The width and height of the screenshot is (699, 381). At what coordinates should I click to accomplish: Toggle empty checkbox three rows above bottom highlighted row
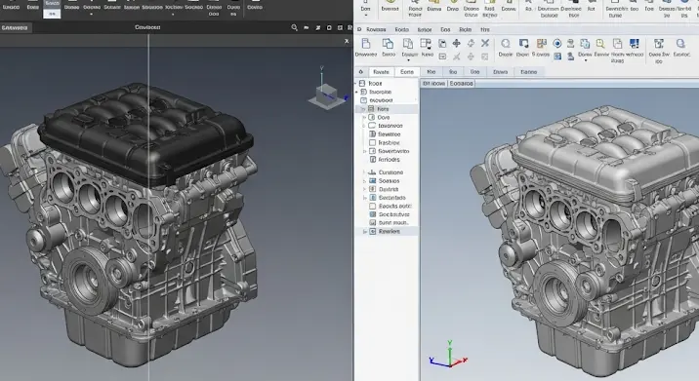click(373, 206)
